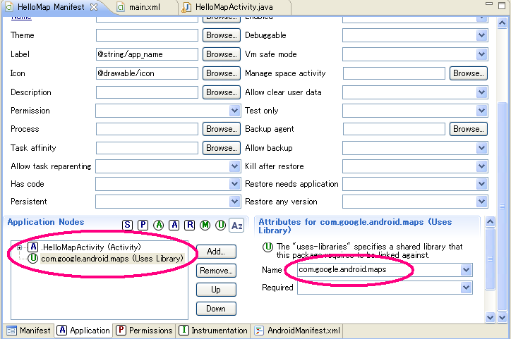The height and width of the screenshot is (339, 511).
Task: Toggle the R filter icon in Application Nodes
Action: pyautogui.click(x=190, y=225)
